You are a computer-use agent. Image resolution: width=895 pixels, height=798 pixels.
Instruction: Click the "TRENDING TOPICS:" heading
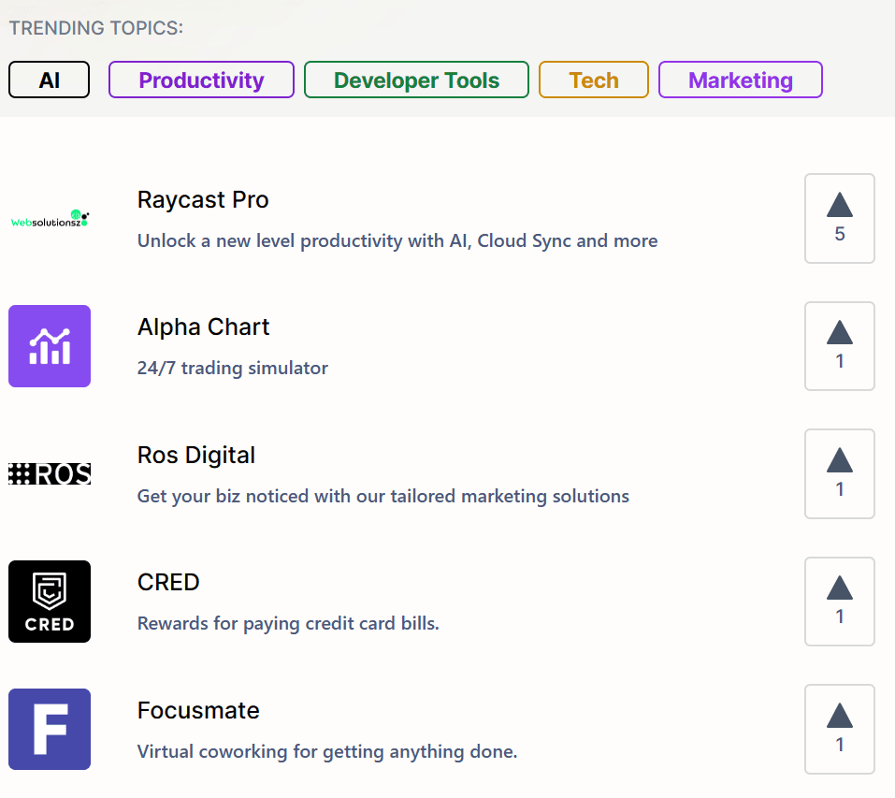[96, 28]
